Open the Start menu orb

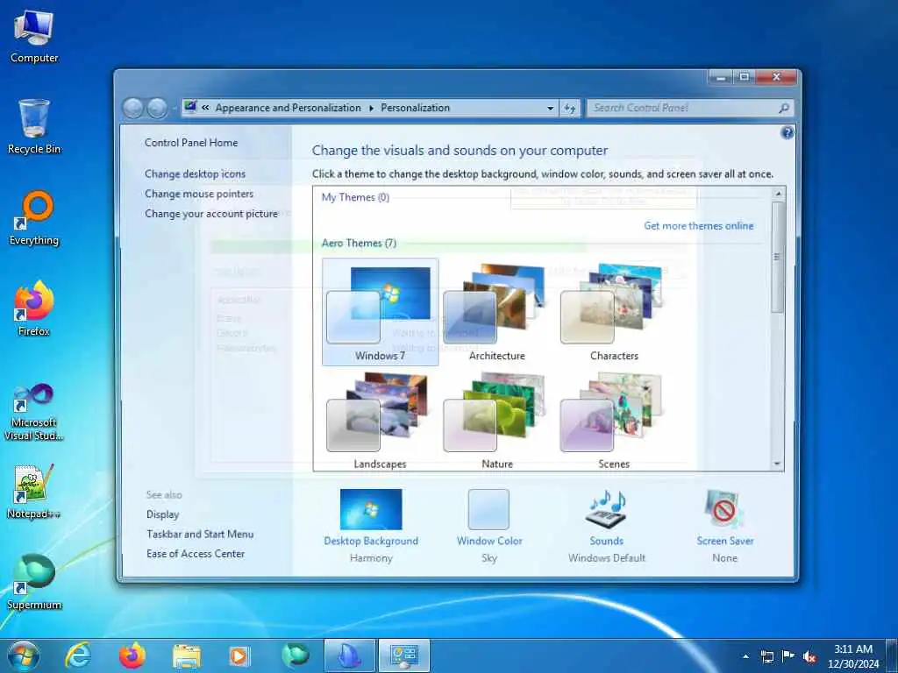pyautogui.click(x=24, y=655)
